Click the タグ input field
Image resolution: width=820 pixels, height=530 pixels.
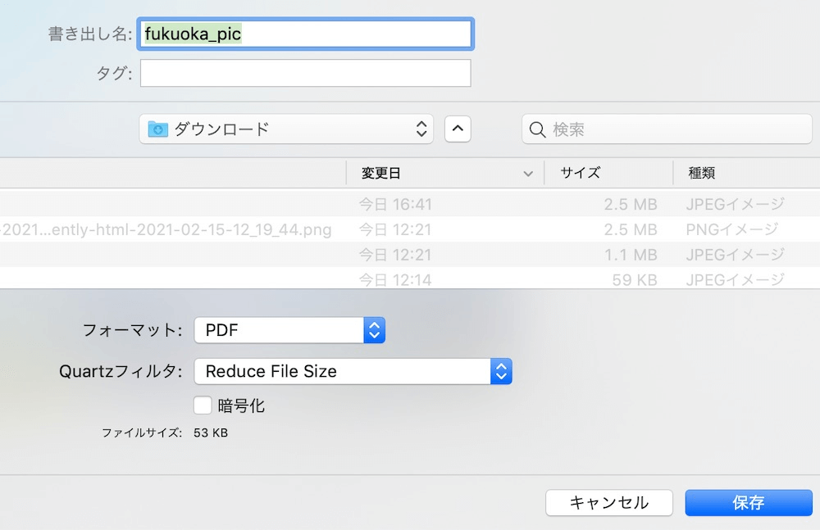pyautogui.click(x=305, y=73)
